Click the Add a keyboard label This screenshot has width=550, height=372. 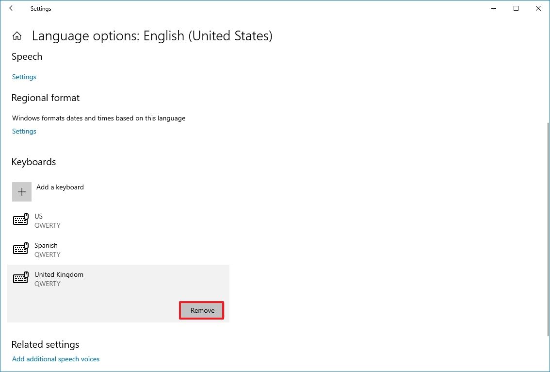tap(60, 187)
